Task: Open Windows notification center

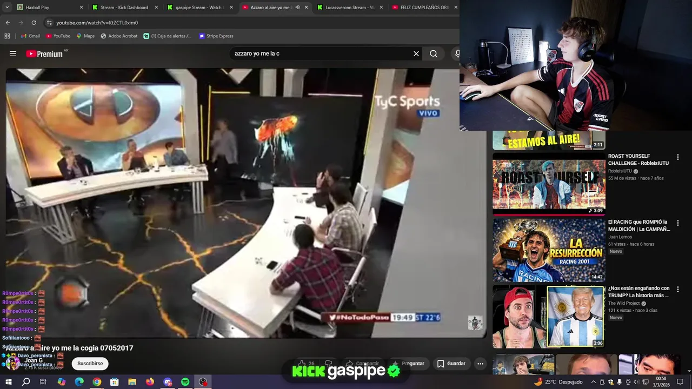Action: pos(680,382)
